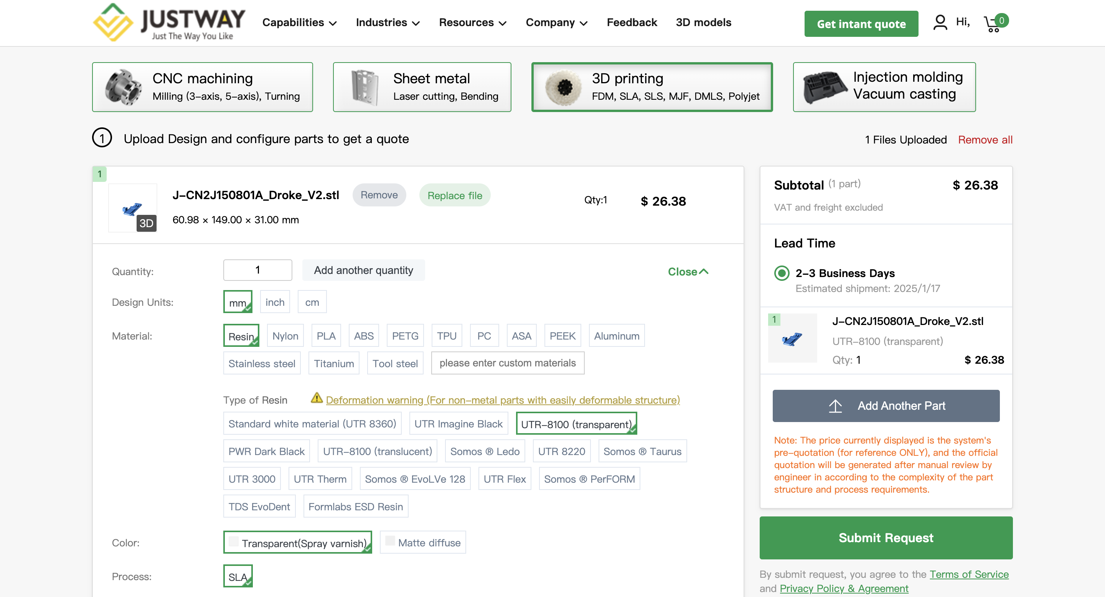Choose inch as design unit
This screenshot has height=597, width=1105.
(275, 302)
